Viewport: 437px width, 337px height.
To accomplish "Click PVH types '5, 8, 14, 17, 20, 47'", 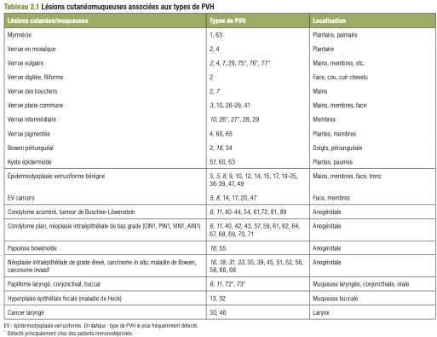I will tap(233, 198).
